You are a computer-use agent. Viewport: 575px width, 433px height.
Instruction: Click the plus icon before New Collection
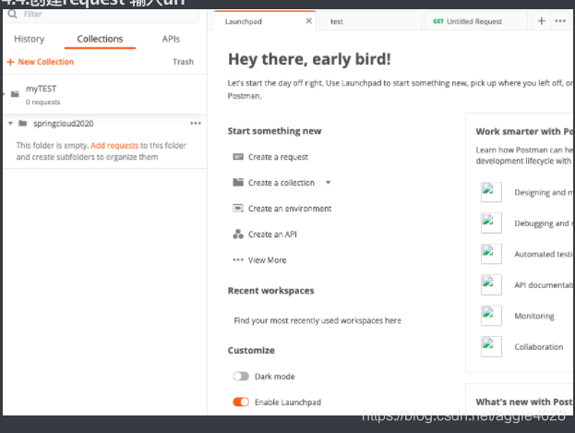click(x=10, y=62)
